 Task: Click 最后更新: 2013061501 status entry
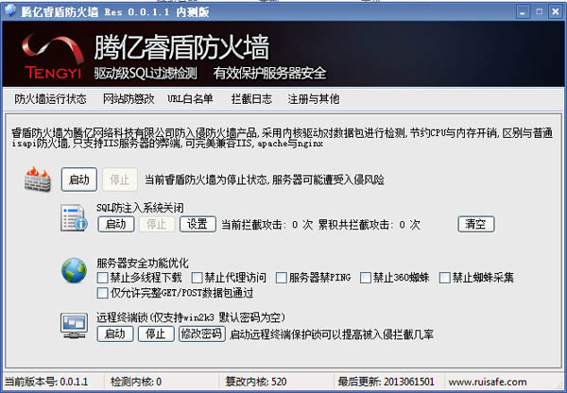[386, 382]
